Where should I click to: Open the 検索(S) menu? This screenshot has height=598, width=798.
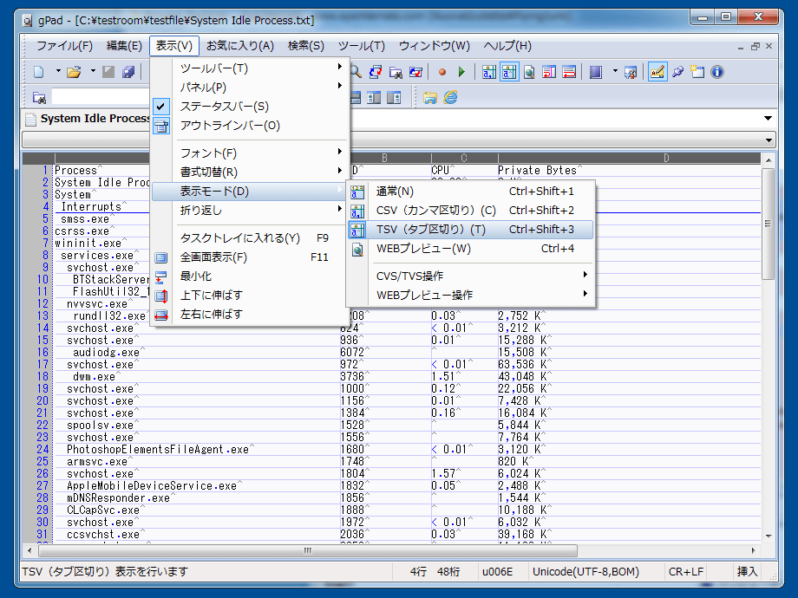point(306,46)
